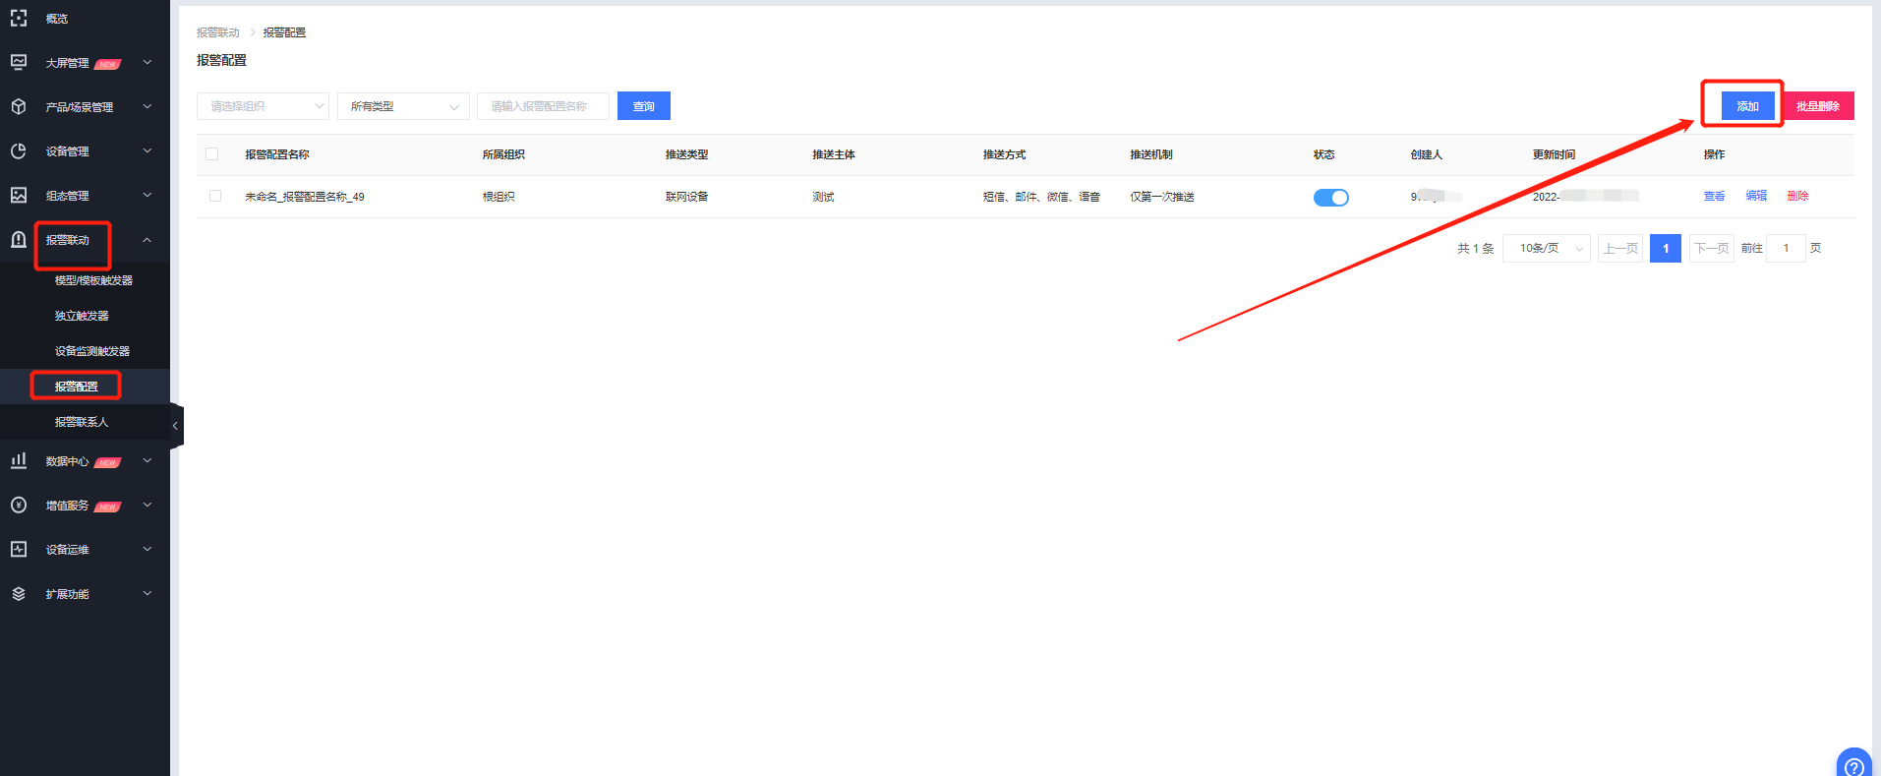Collapse the sidebar using the edge arrow handle
Image resolution: width=1881 pixels, height=776 pixels.
click(175, 426)
